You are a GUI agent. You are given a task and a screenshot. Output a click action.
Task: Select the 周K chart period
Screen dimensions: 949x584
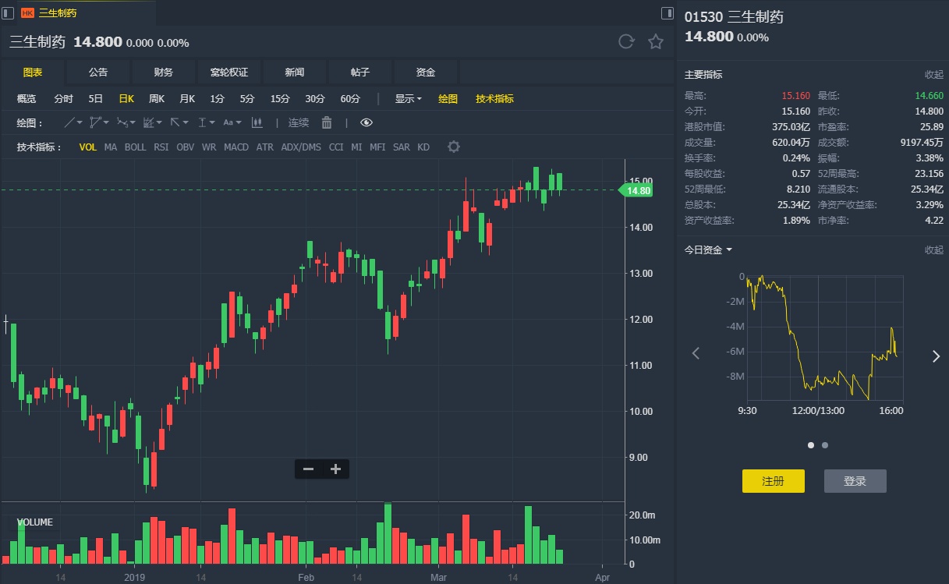[x=156, y=99]
